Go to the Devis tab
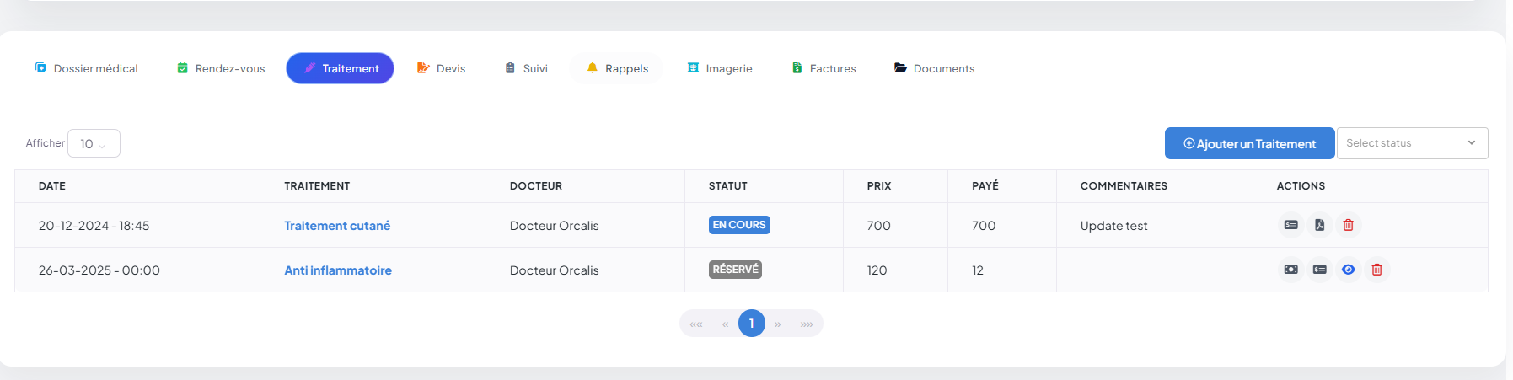 (441, 68)
